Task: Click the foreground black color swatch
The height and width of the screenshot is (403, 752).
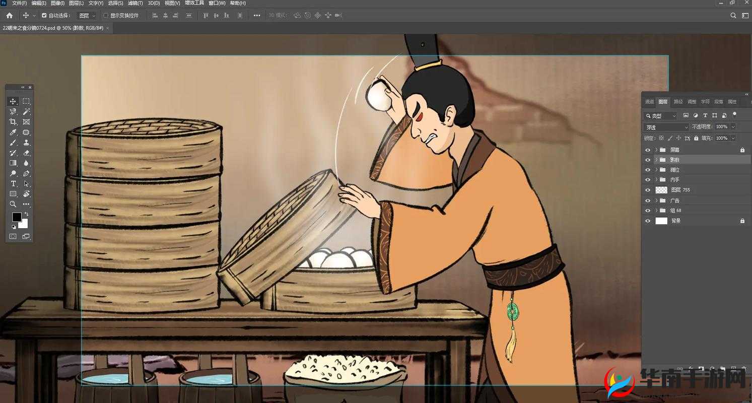Action: tap(17, 217)
